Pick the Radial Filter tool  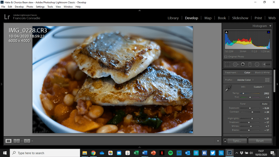pyautogui.click(x=257, y=64)
